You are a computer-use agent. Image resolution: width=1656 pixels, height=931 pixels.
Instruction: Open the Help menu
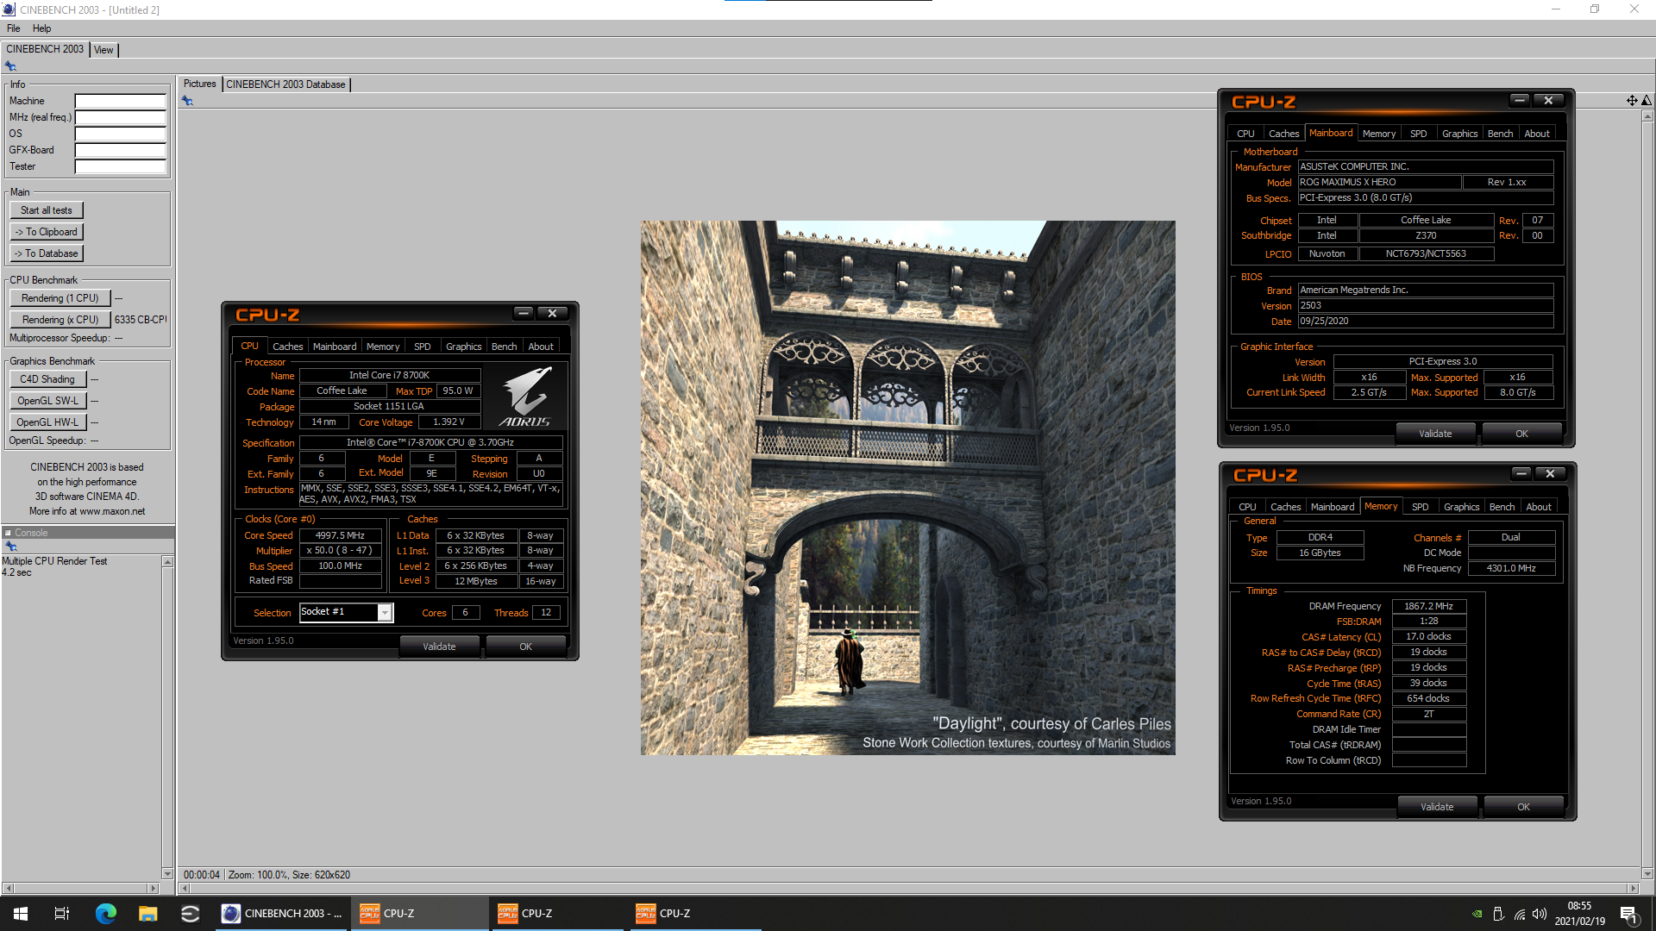41,28
